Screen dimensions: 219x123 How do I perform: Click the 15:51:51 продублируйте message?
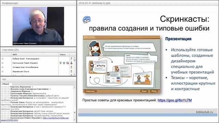coord(31,115)
